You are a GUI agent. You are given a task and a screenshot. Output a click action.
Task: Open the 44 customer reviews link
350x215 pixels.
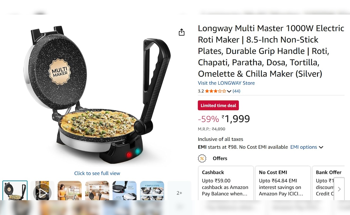236,91
